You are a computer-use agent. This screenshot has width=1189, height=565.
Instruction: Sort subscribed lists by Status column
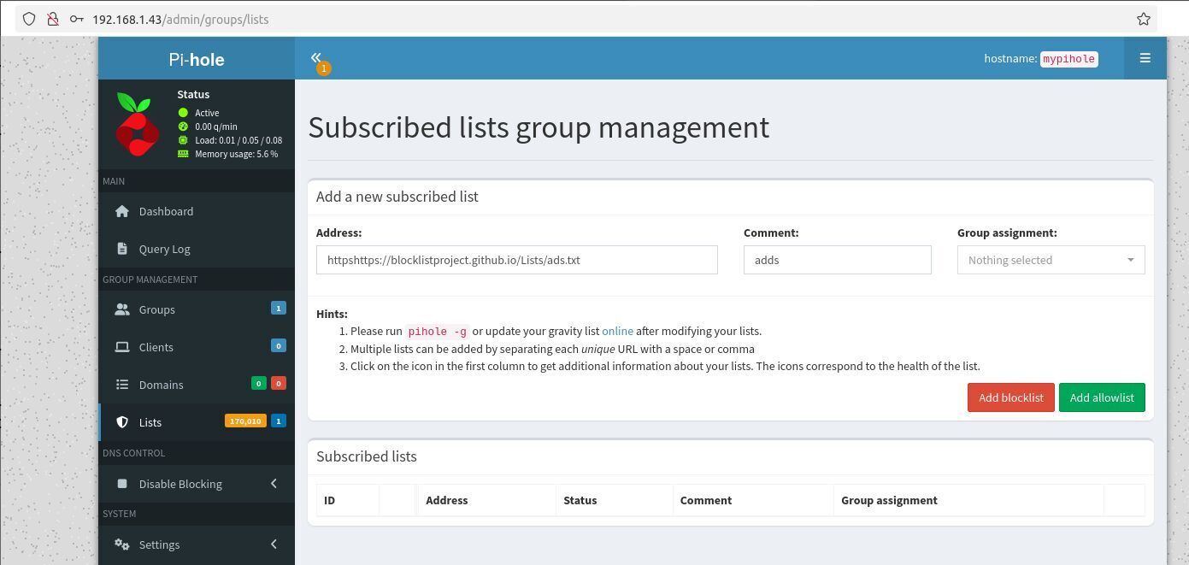tap(580, 500)
